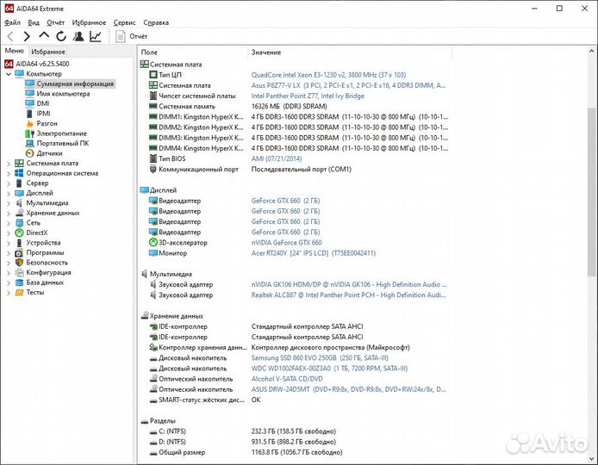Open the Asus P8Z77-V LX link

click(348, 85)
